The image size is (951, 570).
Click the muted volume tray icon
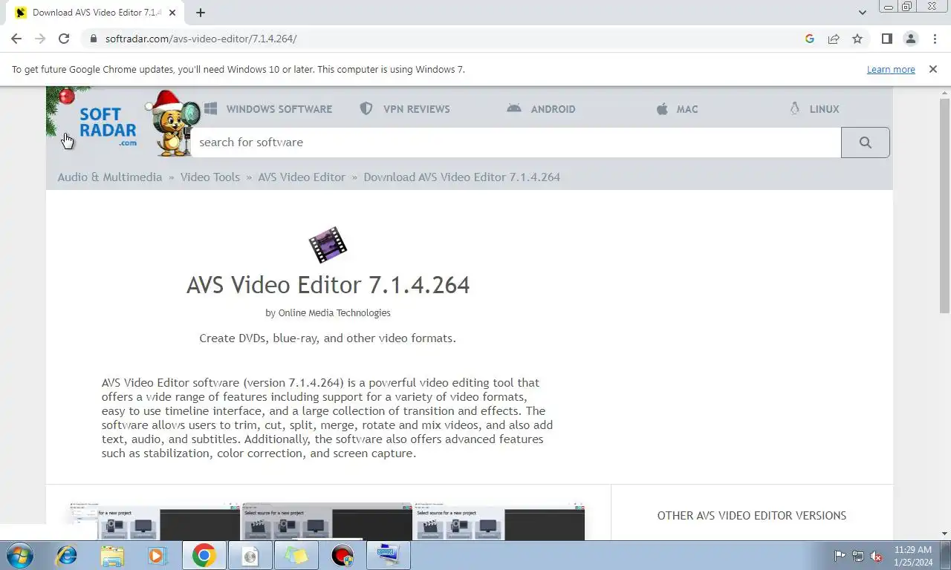tap(876, 555)
